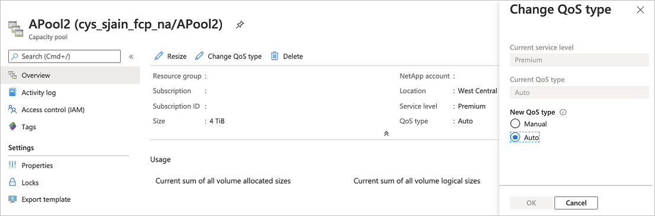Click the Current QoS type Auto field
The height and width of the screenshot is (216, 655).
(x=579, y=92)
